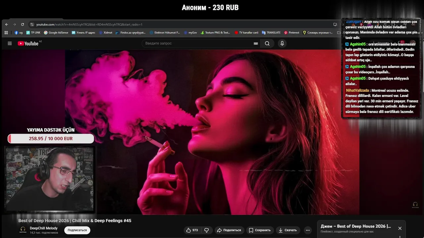Open site information icon in address bar
The image size is (424, 238).
pyautogui.click(x=32, y=24)
